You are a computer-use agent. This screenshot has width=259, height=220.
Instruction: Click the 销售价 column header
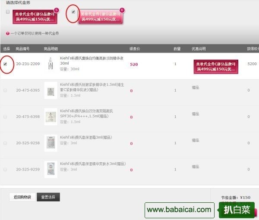135,49
